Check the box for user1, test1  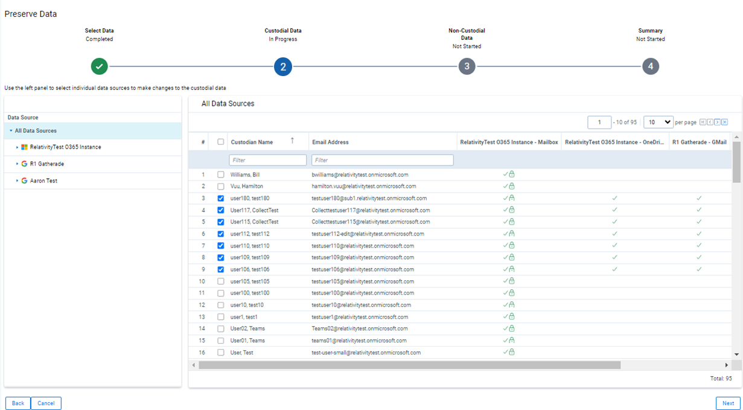220,317
